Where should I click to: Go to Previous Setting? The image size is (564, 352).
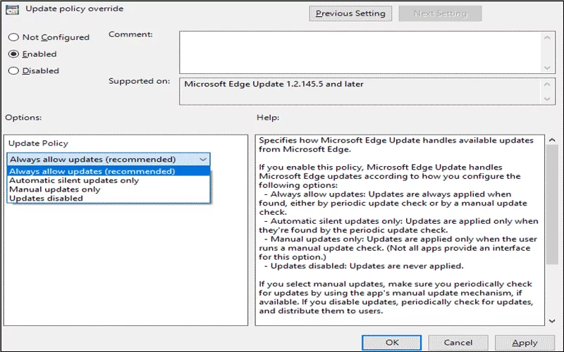(x=350, y=13)
